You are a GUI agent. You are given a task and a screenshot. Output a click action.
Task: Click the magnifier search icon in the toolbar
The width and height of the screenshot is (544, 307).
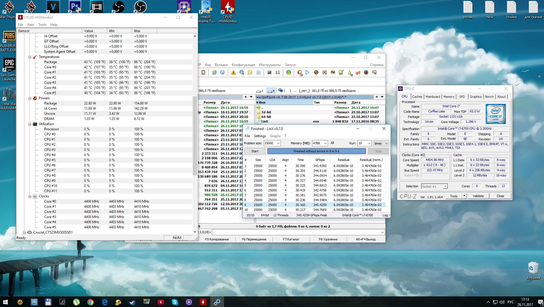click(x=242, y=73)
